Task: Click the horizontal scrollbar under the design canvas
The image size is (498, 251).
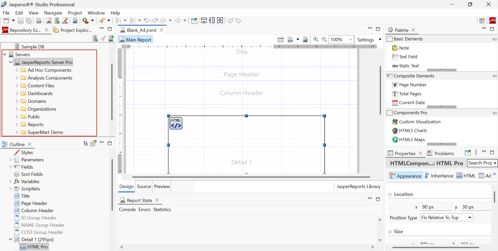Action: (x=251, y=177)
